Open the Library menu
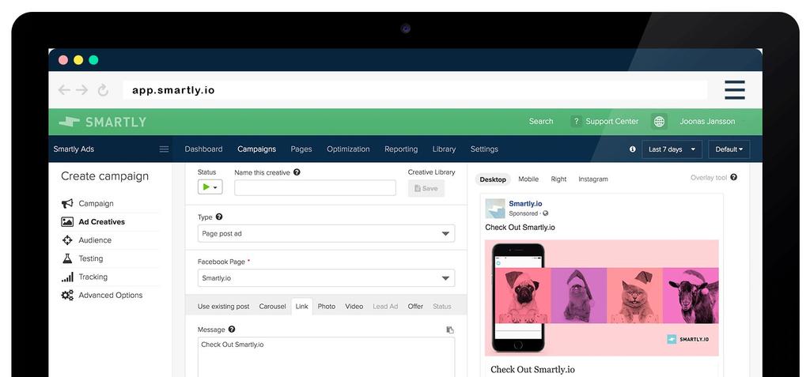 444,149
